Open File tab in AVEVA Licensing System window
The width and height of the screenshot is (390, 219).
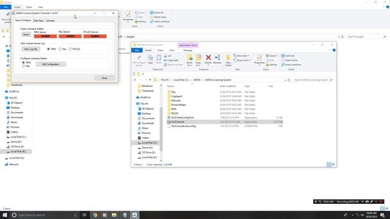coord(136,50)
